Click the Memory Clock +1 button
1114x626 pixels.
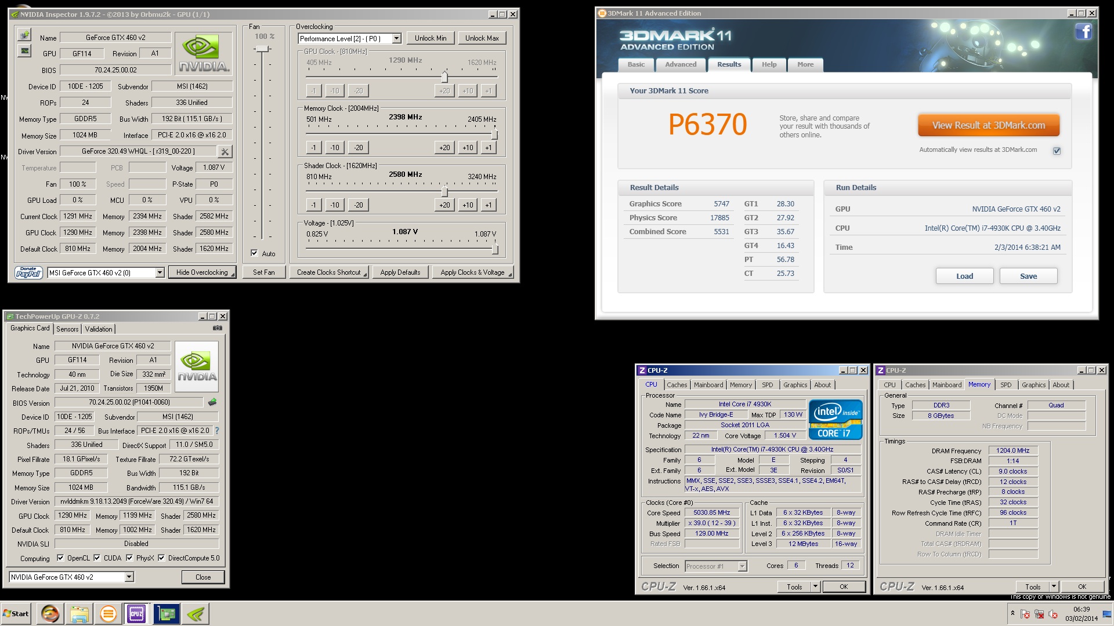[x=488, y=147]
